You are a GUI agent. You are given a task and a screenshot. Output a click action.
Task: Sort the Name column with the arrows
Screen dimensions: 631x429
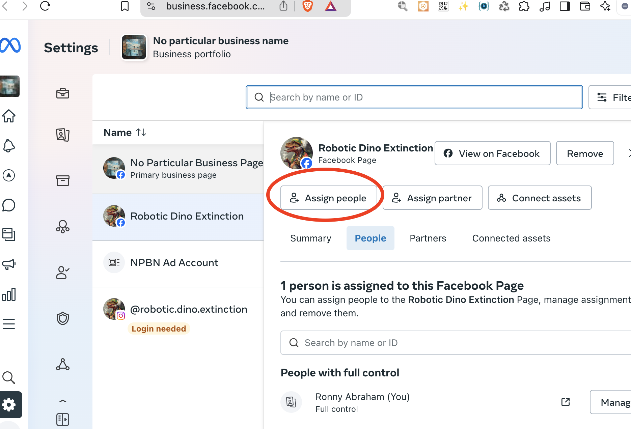click(x=142, y=133)
